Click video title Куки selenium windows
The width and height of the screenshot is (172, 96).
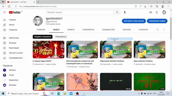[143, 61]
